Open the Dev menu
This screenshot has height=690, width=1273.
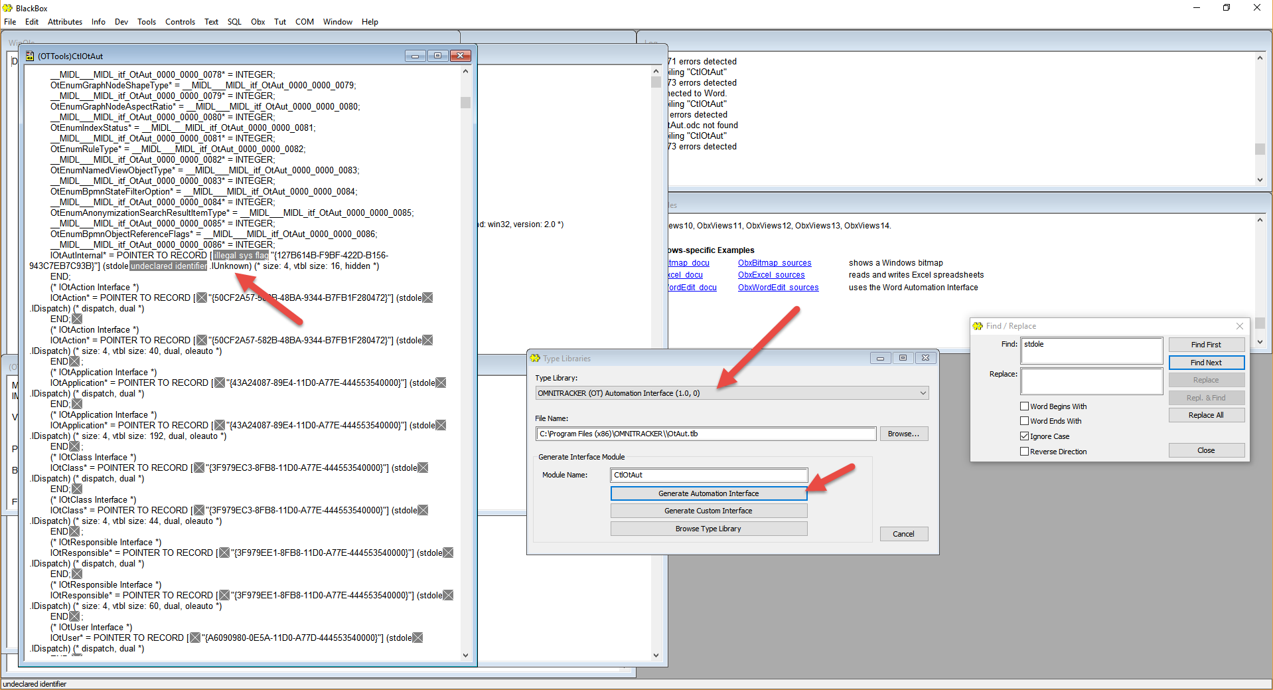click(x=121, y=22)
